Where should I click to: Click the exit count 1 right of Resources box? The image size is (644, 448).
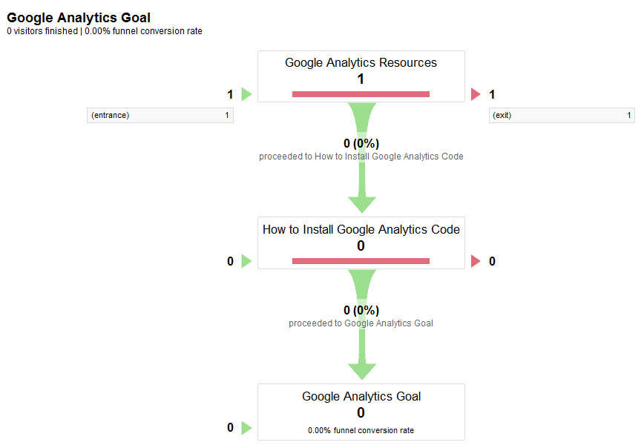(x=492, y=94)
